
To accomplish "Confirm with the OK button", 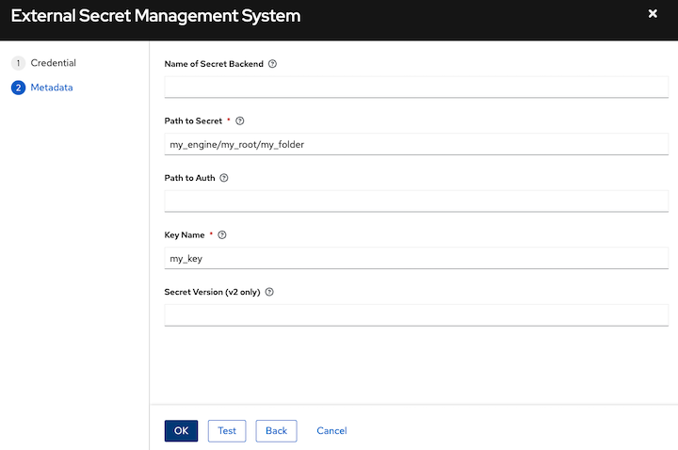I will [181, 431].
